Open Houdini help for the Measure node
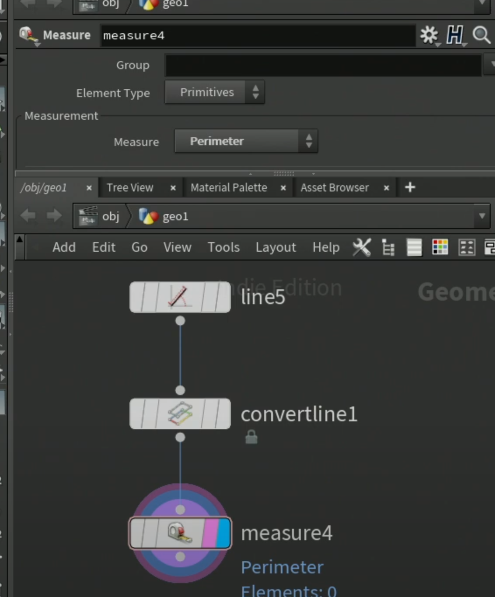Image resolution: width=495 pixels, height=597 pixels. point(455,35)
